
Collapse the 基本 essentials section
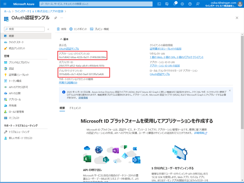pos(64,39)
